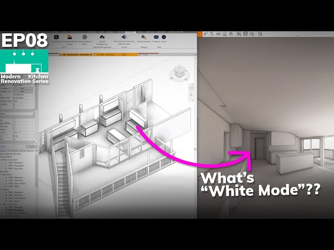Click the Discipline value Coordination field
334x250 pixels.
click(23, 95)
